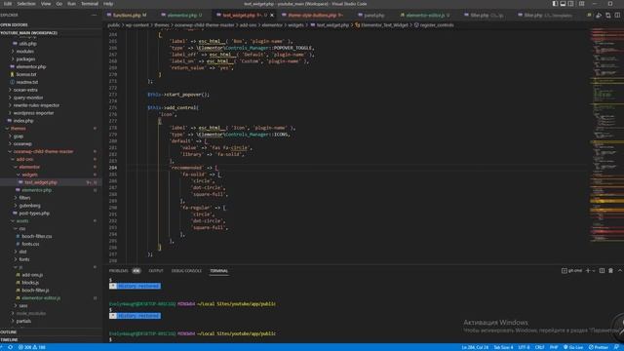Click Ln 284, Col 28 status
The image size is (624, 351).
(x=475, y=347)
